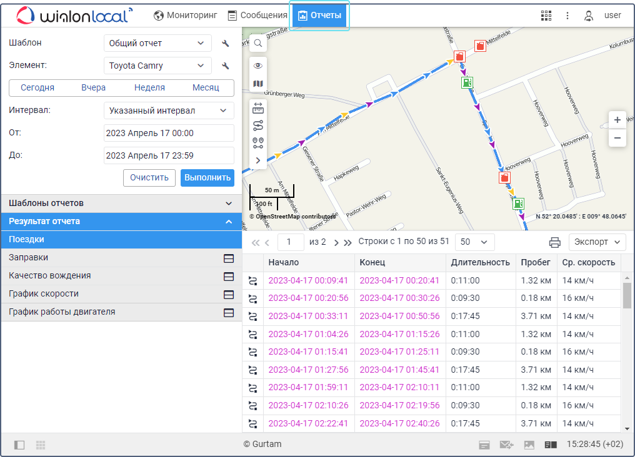Click the results table vertical scrollbar thumb
Screen dimensions: 635x457
pyautogui.click(x=627, y=295)
